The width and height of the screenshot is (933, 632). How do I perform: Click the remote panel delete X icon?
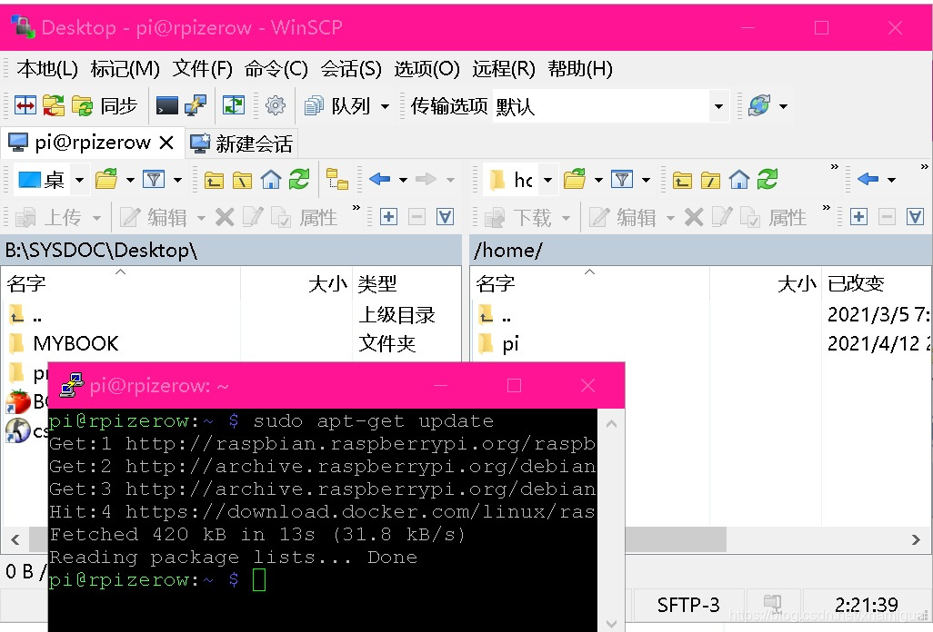(x=694, y=217)
